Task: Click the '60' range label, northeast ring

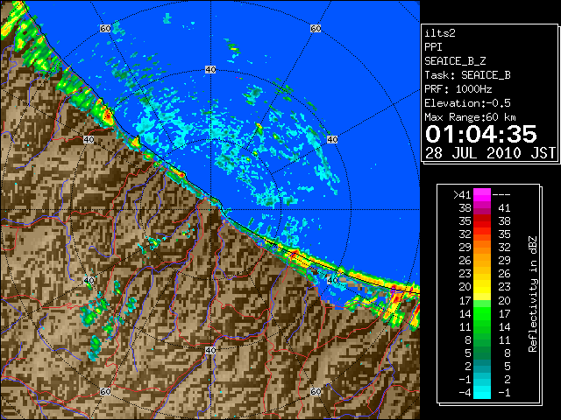Action: click(x=316, y=28)
